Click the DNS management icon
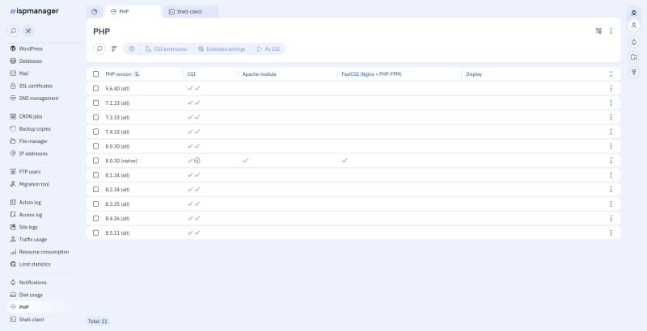Screen dimensions: 647x331 click(x=13, y=98)
